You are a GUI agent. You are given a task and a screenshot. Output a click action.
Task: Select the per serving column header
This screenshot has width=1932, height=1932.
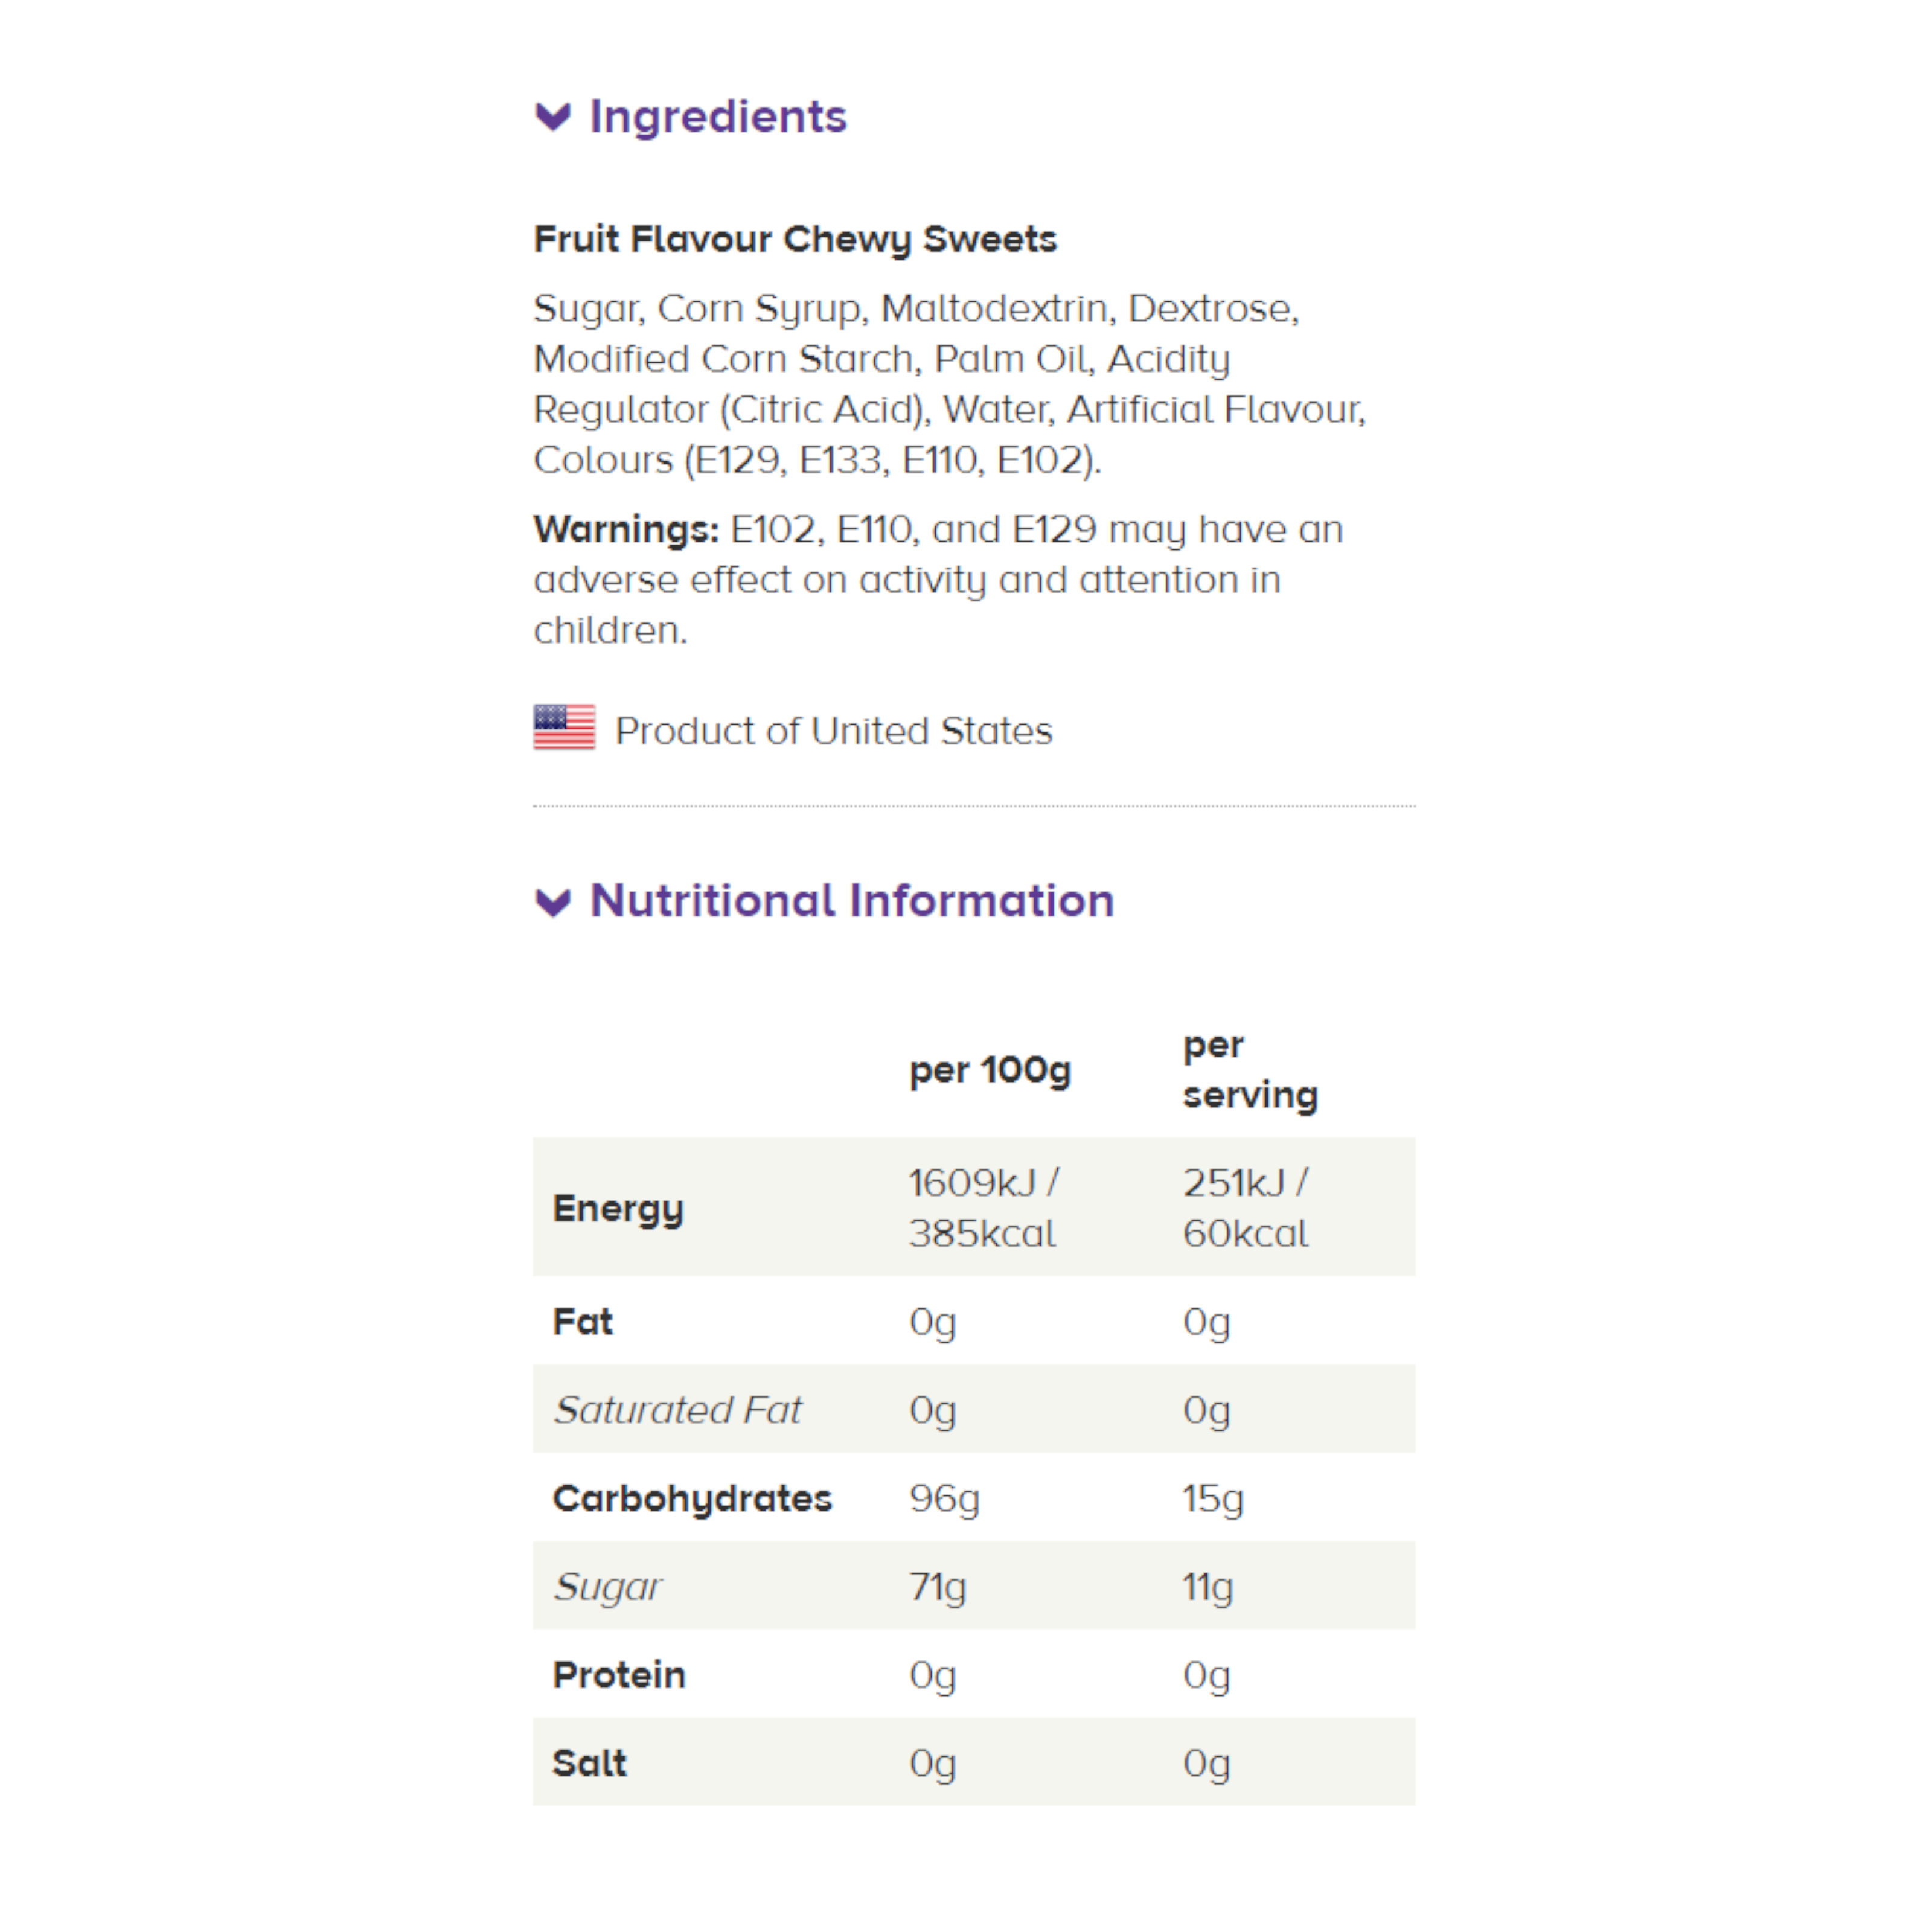1250,1070
